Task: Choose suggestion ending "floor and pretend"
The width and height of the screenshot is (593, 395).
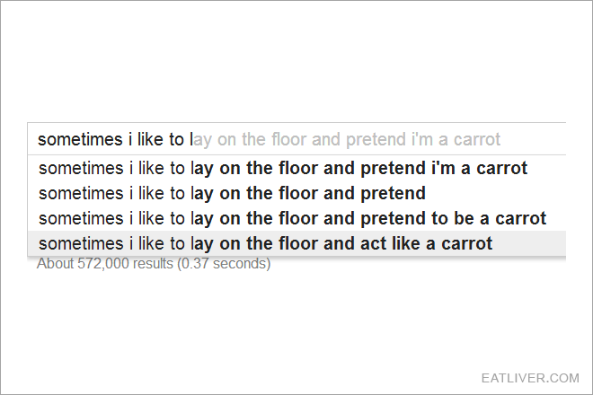Action: coord(296,193)
